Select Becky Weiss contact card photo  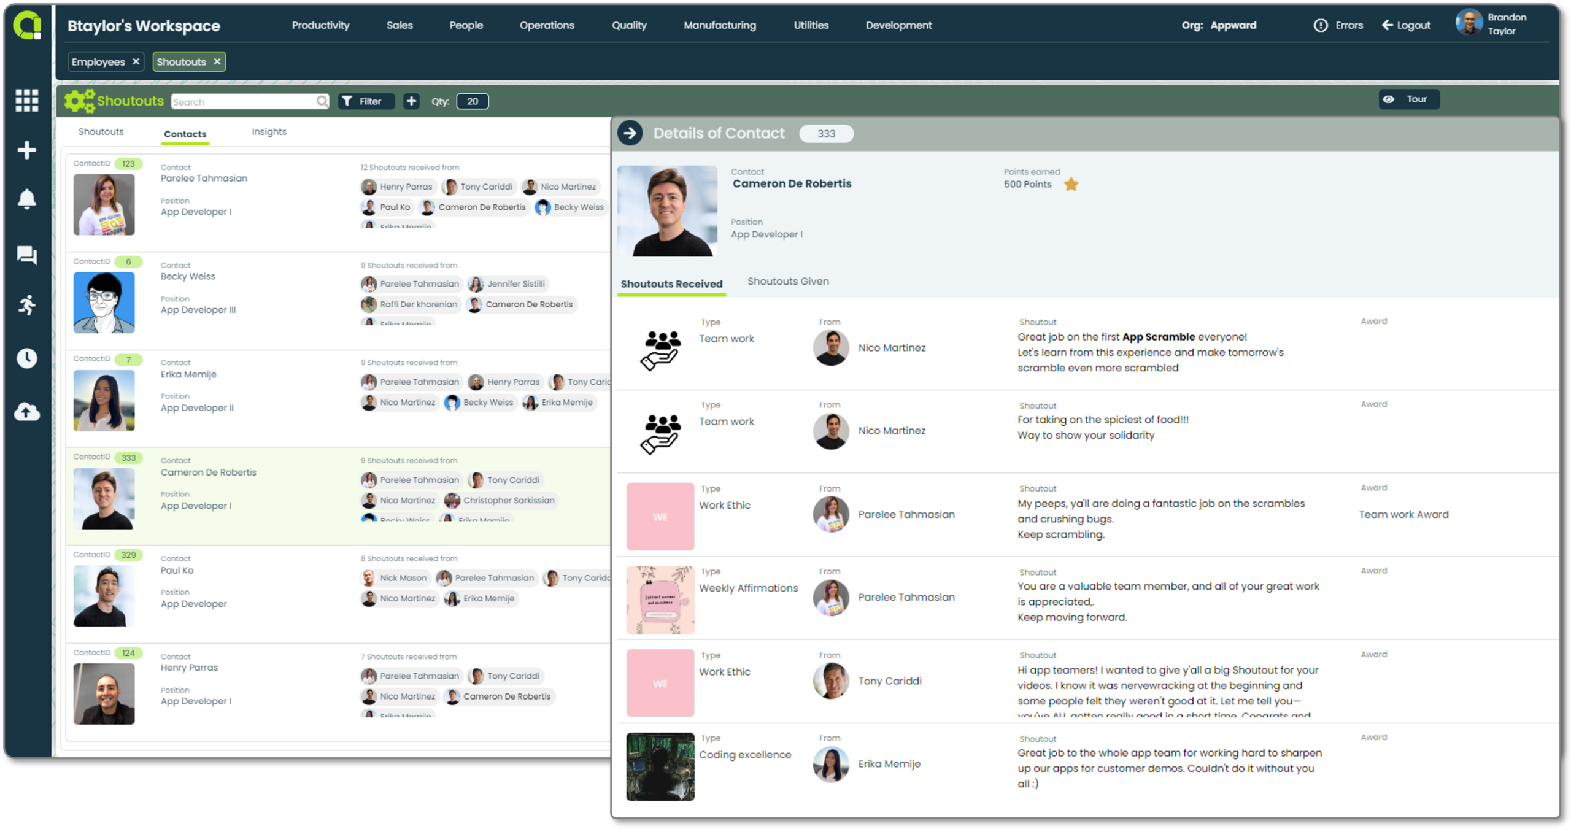coord(104,303)
